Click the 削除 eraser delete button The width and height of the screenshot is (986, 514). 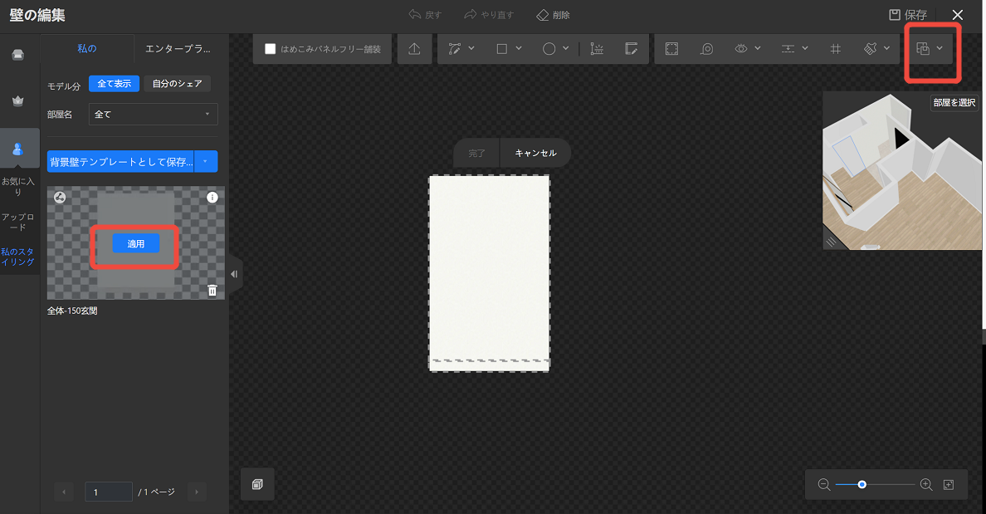click(553, 14)
